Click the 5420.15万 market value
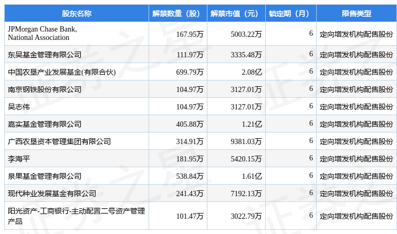This screenshot has width=397, height=234. click(246, 159)
